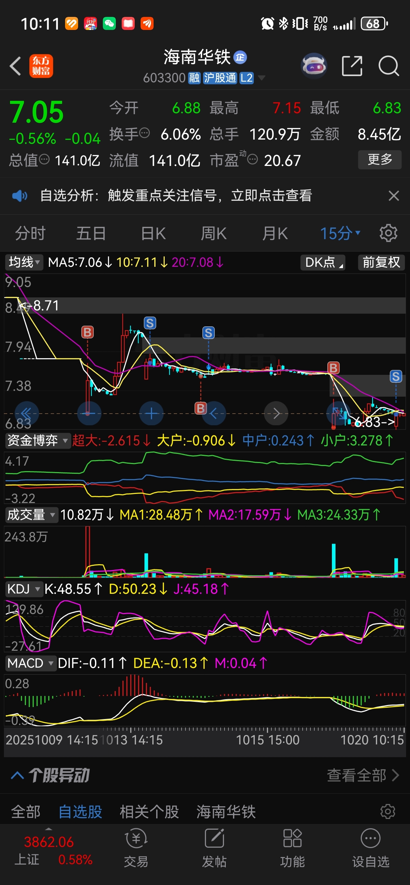Tap the bluetooth icon in status bar
The width and height of the screenshot is (410, 885).
[283, 24]
